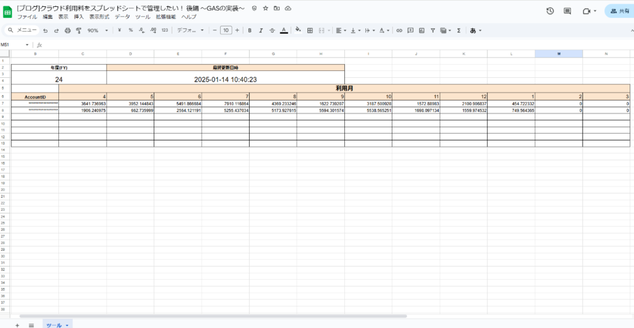The height and width of the screenshot is (328, 634).
Task: Check the cloud save status icon
Action: [x=288, y=8]
